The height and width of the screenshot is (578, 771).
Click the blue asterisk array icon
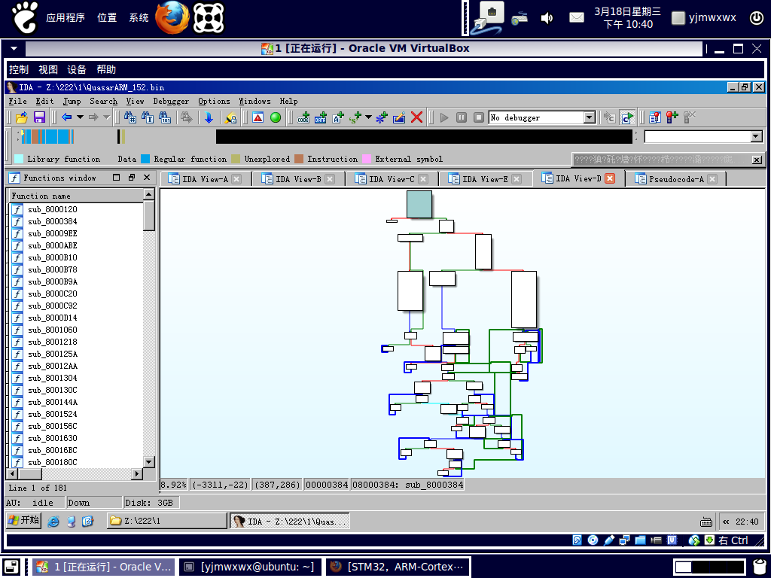[x=382, y=117]
